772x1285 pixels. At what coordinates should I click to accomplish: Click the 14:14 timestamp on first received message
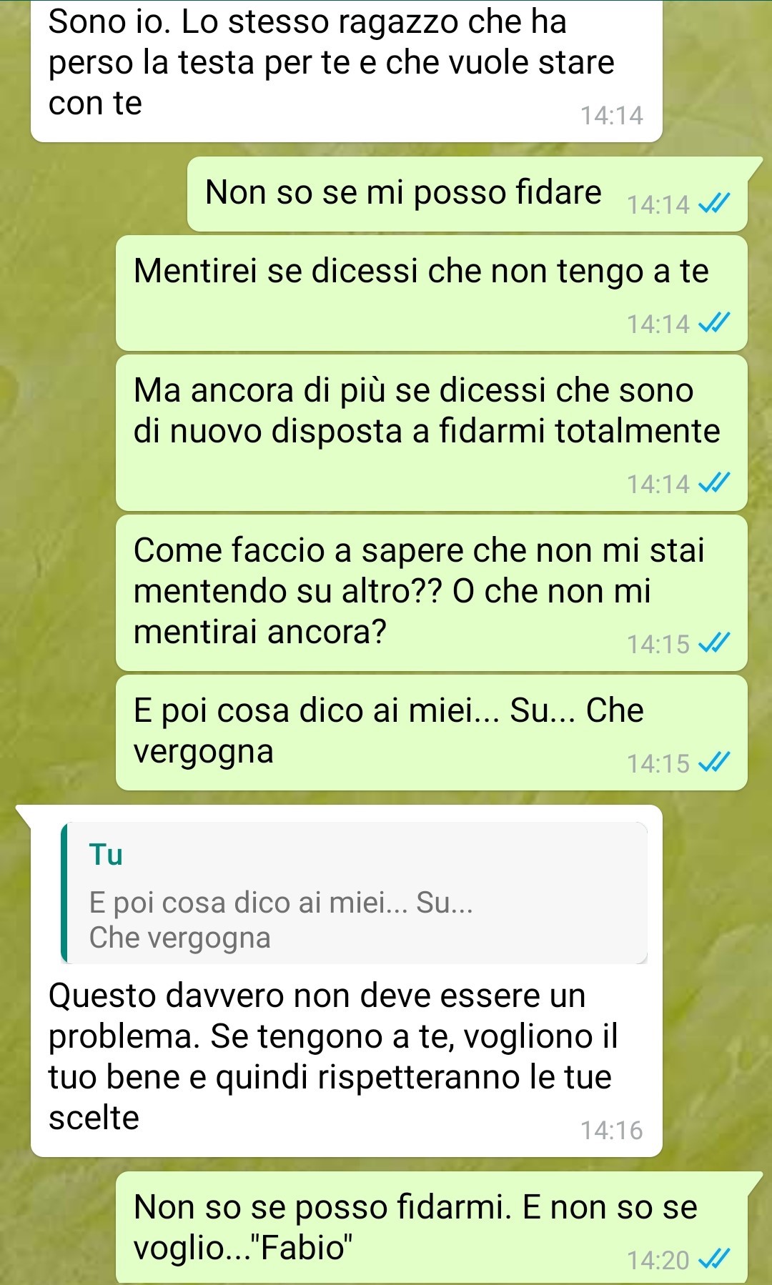tap(612, 115)
